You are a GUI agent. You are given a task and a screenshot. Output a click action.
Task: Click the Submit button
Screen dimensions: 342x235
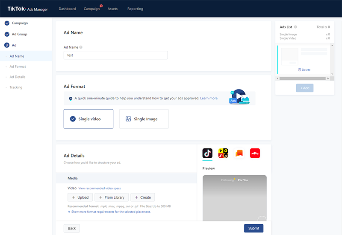point(254,228)
